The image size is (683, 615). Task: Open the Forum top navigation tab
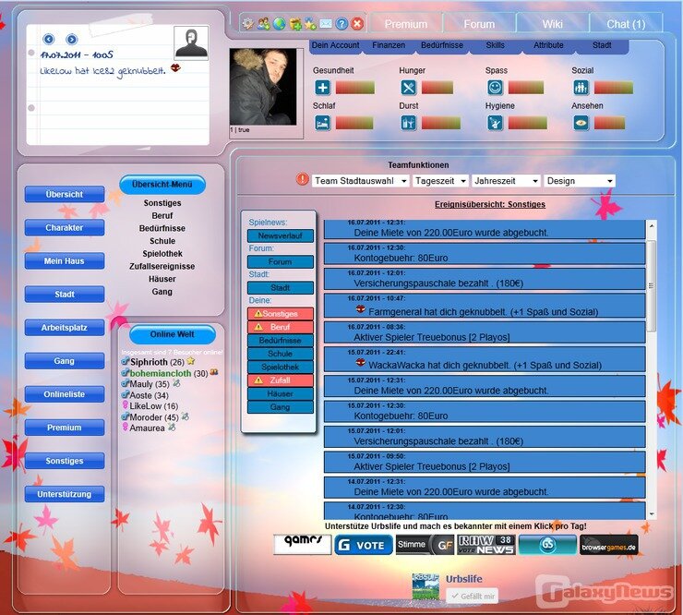point(479,24)
